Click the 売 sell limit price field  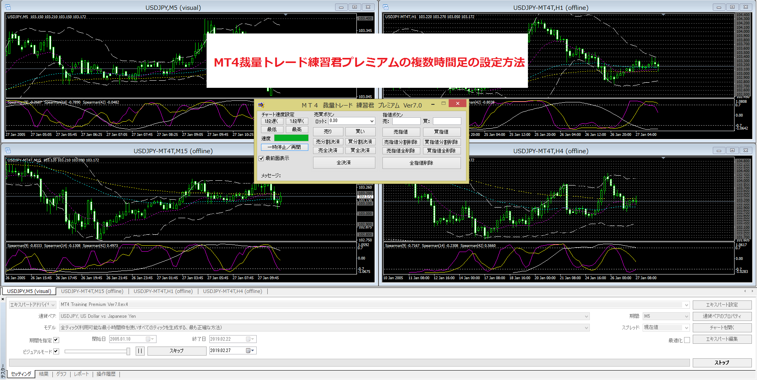[406, 121]
